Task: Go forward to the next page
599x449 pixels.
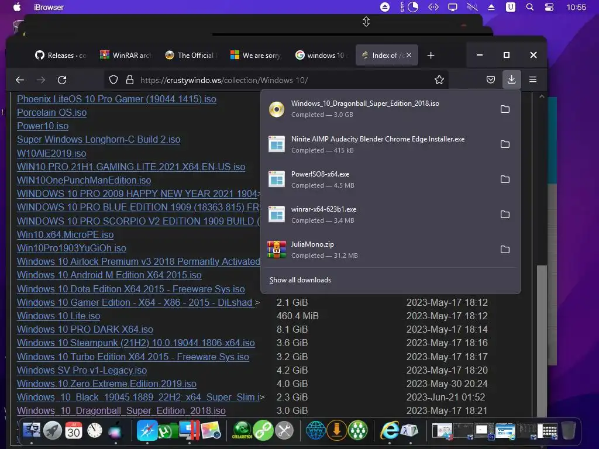Action: click(x=41, y=80)
